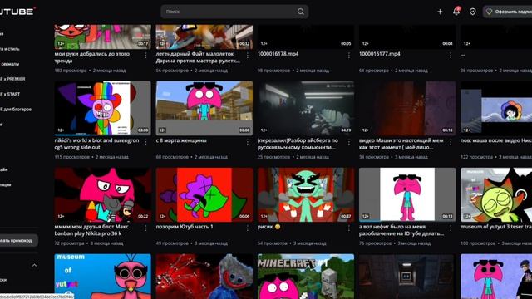Open the notifications bell icon
This screenshot has height=299, width=532.
click(x=456, y=11)
